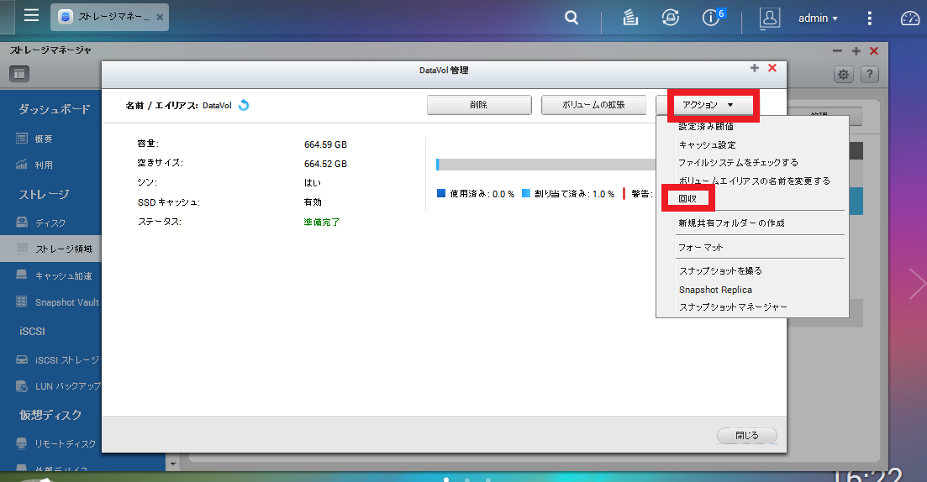Viewport: 927px width, 482px height.
Task: Select the Storage Manager taskbar tab
Action: 110,17
